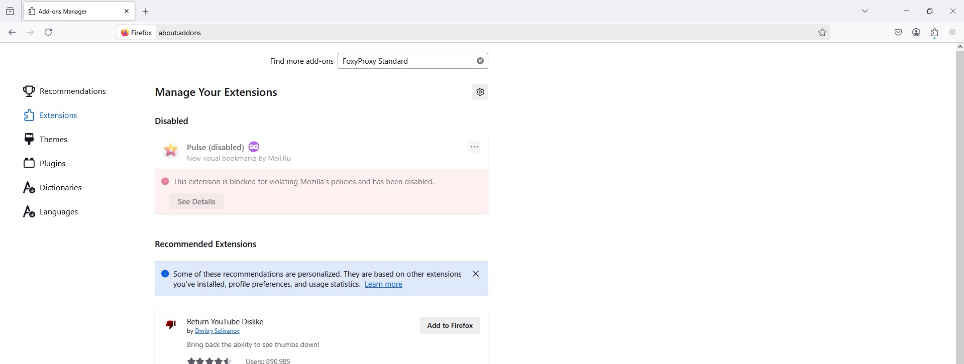
Task: Click the reload page icon
Action: (x=48, y=32)
